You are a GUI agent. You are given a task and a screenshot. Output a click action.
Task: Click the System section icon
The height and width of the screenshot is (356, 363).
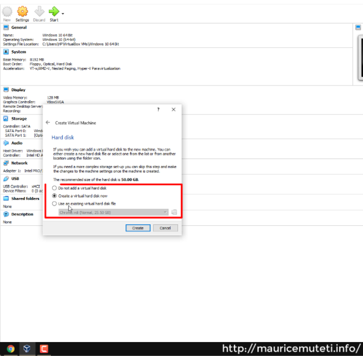pyautogui.click(x=6, y=52)
